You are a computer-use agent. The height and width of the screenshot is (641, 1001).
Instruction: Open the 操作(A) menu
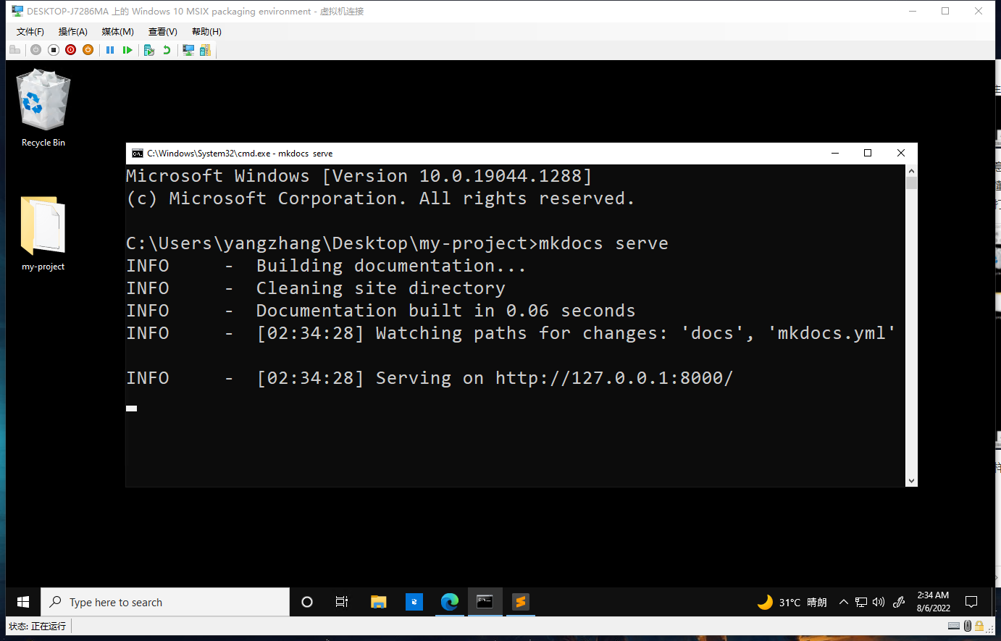(x=72, y=32)
